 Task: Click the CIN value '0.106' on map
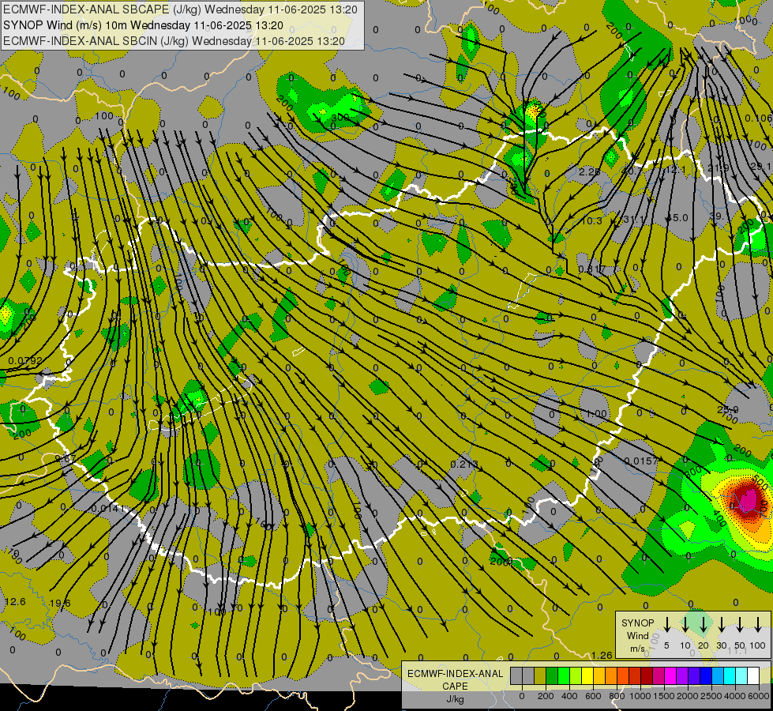point(759,118)
